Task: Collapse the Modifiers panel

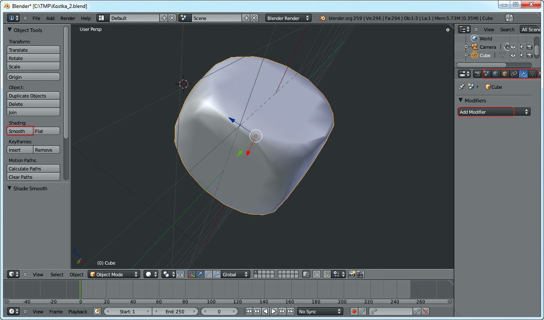Action: tap(461, 101)
